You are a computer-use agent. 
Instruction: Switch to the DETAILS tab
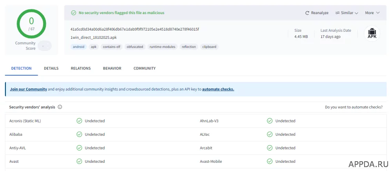coord(51,69)
